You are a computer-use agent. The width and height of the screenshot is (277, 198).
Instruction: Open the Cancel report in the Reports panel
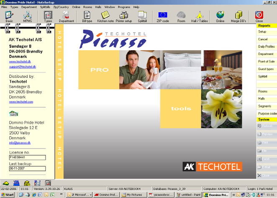[267, 39]
